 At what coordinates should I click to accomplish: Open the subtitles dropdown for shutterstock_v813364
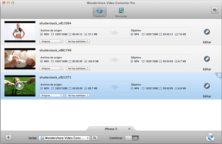pyautogui.click(x=78, y=41)
